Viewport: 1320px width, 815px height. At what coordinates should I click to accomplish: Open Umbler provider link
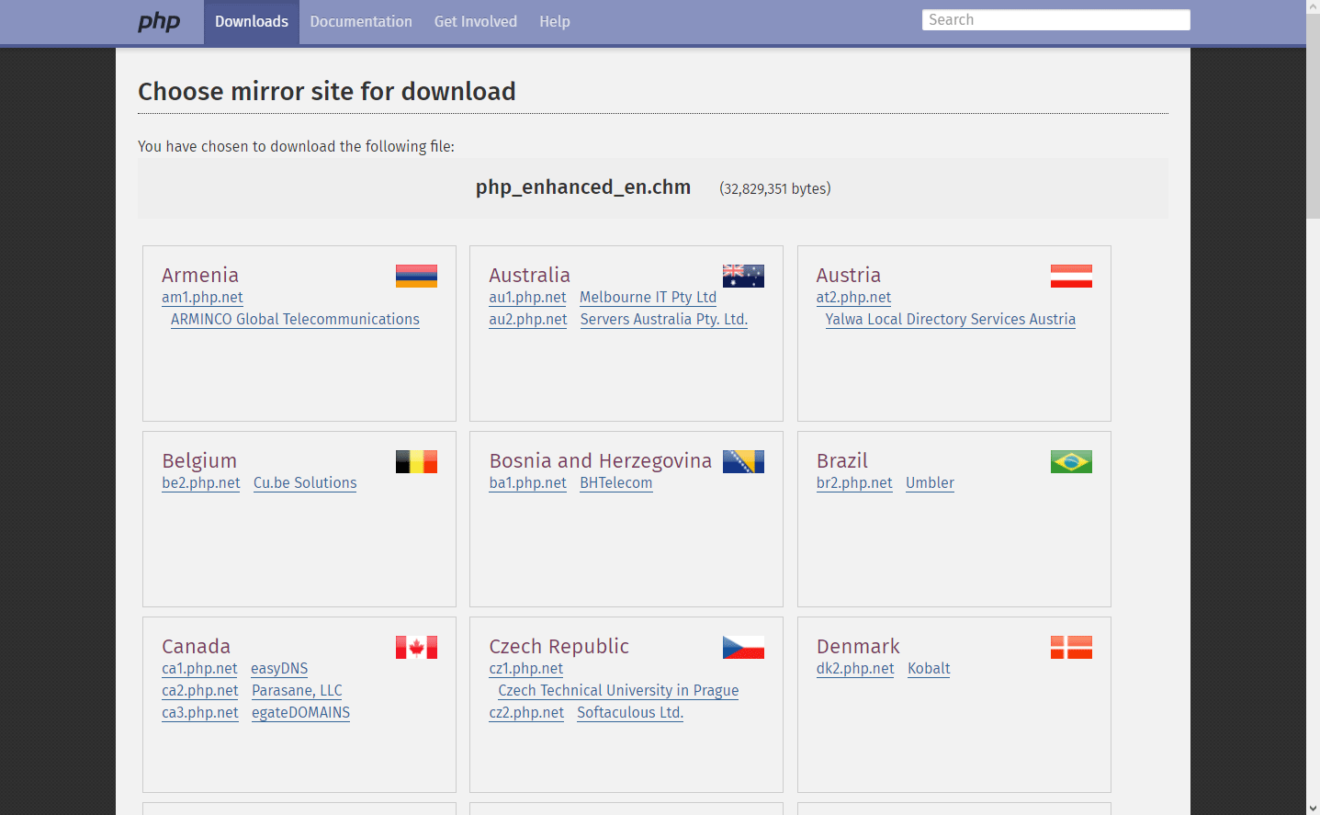(x=930, y=483)
